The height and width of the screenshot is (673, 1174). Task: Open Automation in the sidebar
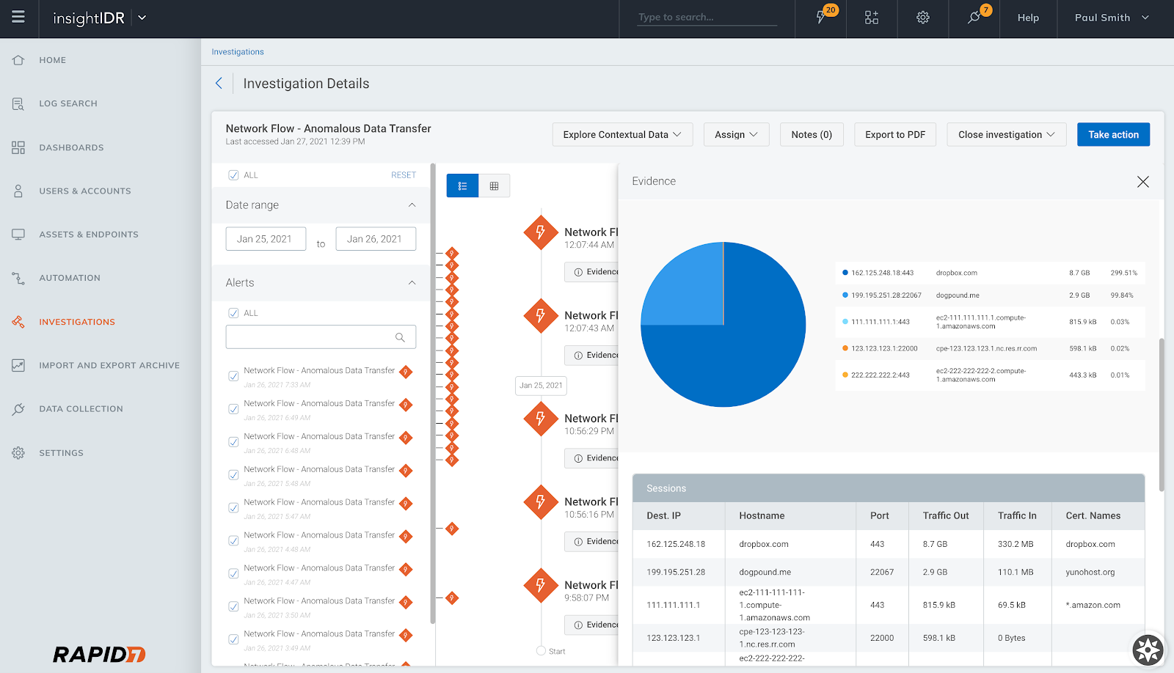pyautogui.click(x=70, y=278)
